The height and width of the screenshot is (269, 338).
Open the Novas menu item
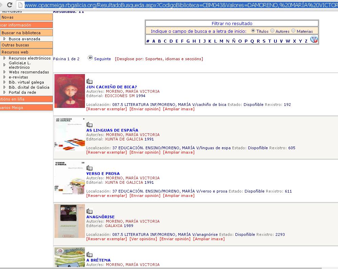26,17
